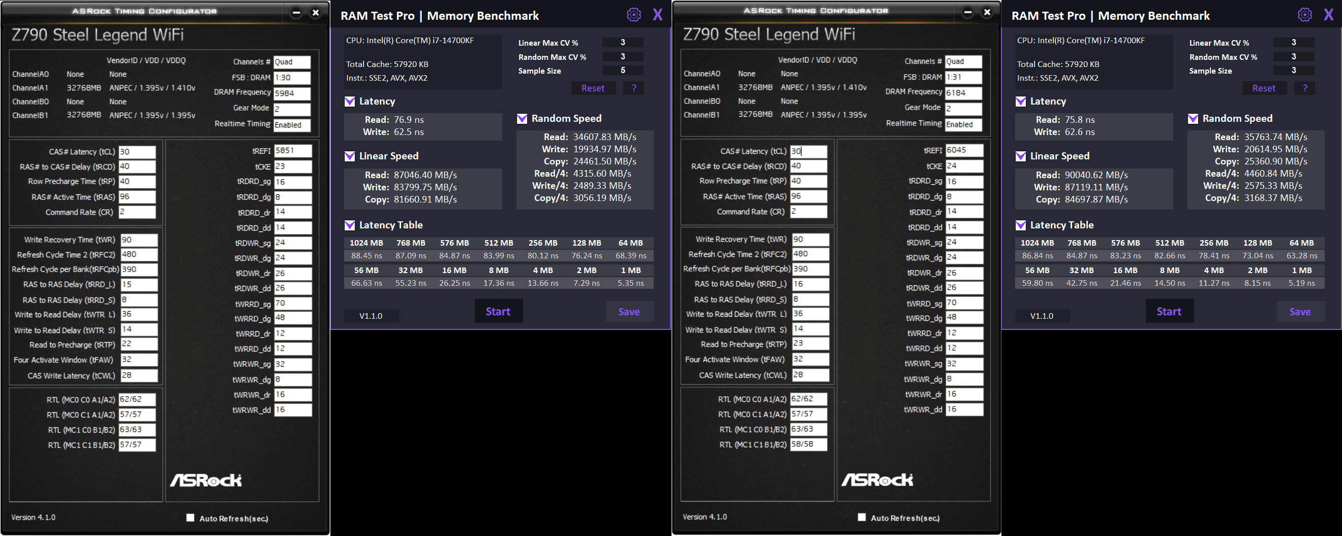Toggle Latency checkbox in left RAM Test Pro

pyautogui.click(x=350, y=102)
